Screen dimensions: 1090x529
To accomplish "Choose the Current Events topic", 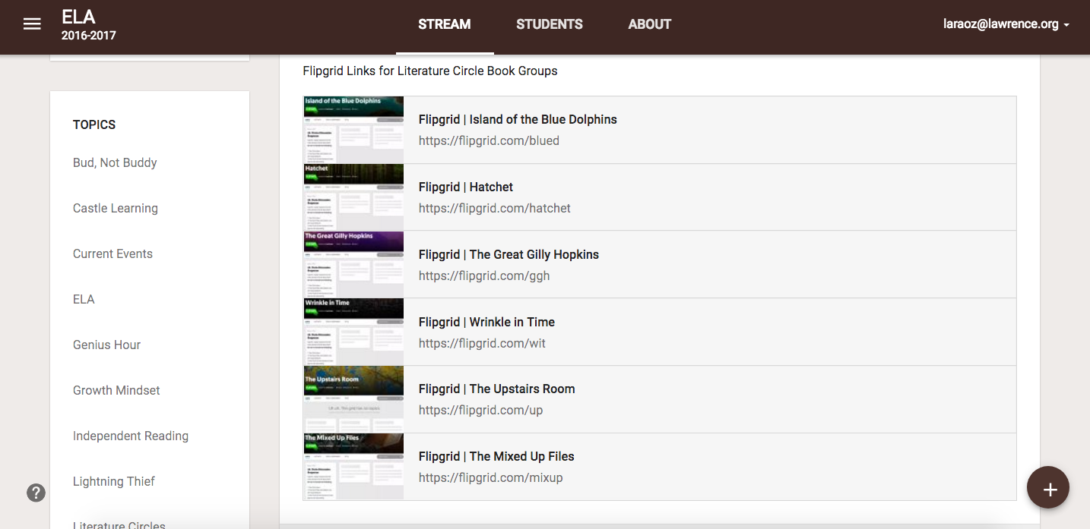I will (112, 253).
